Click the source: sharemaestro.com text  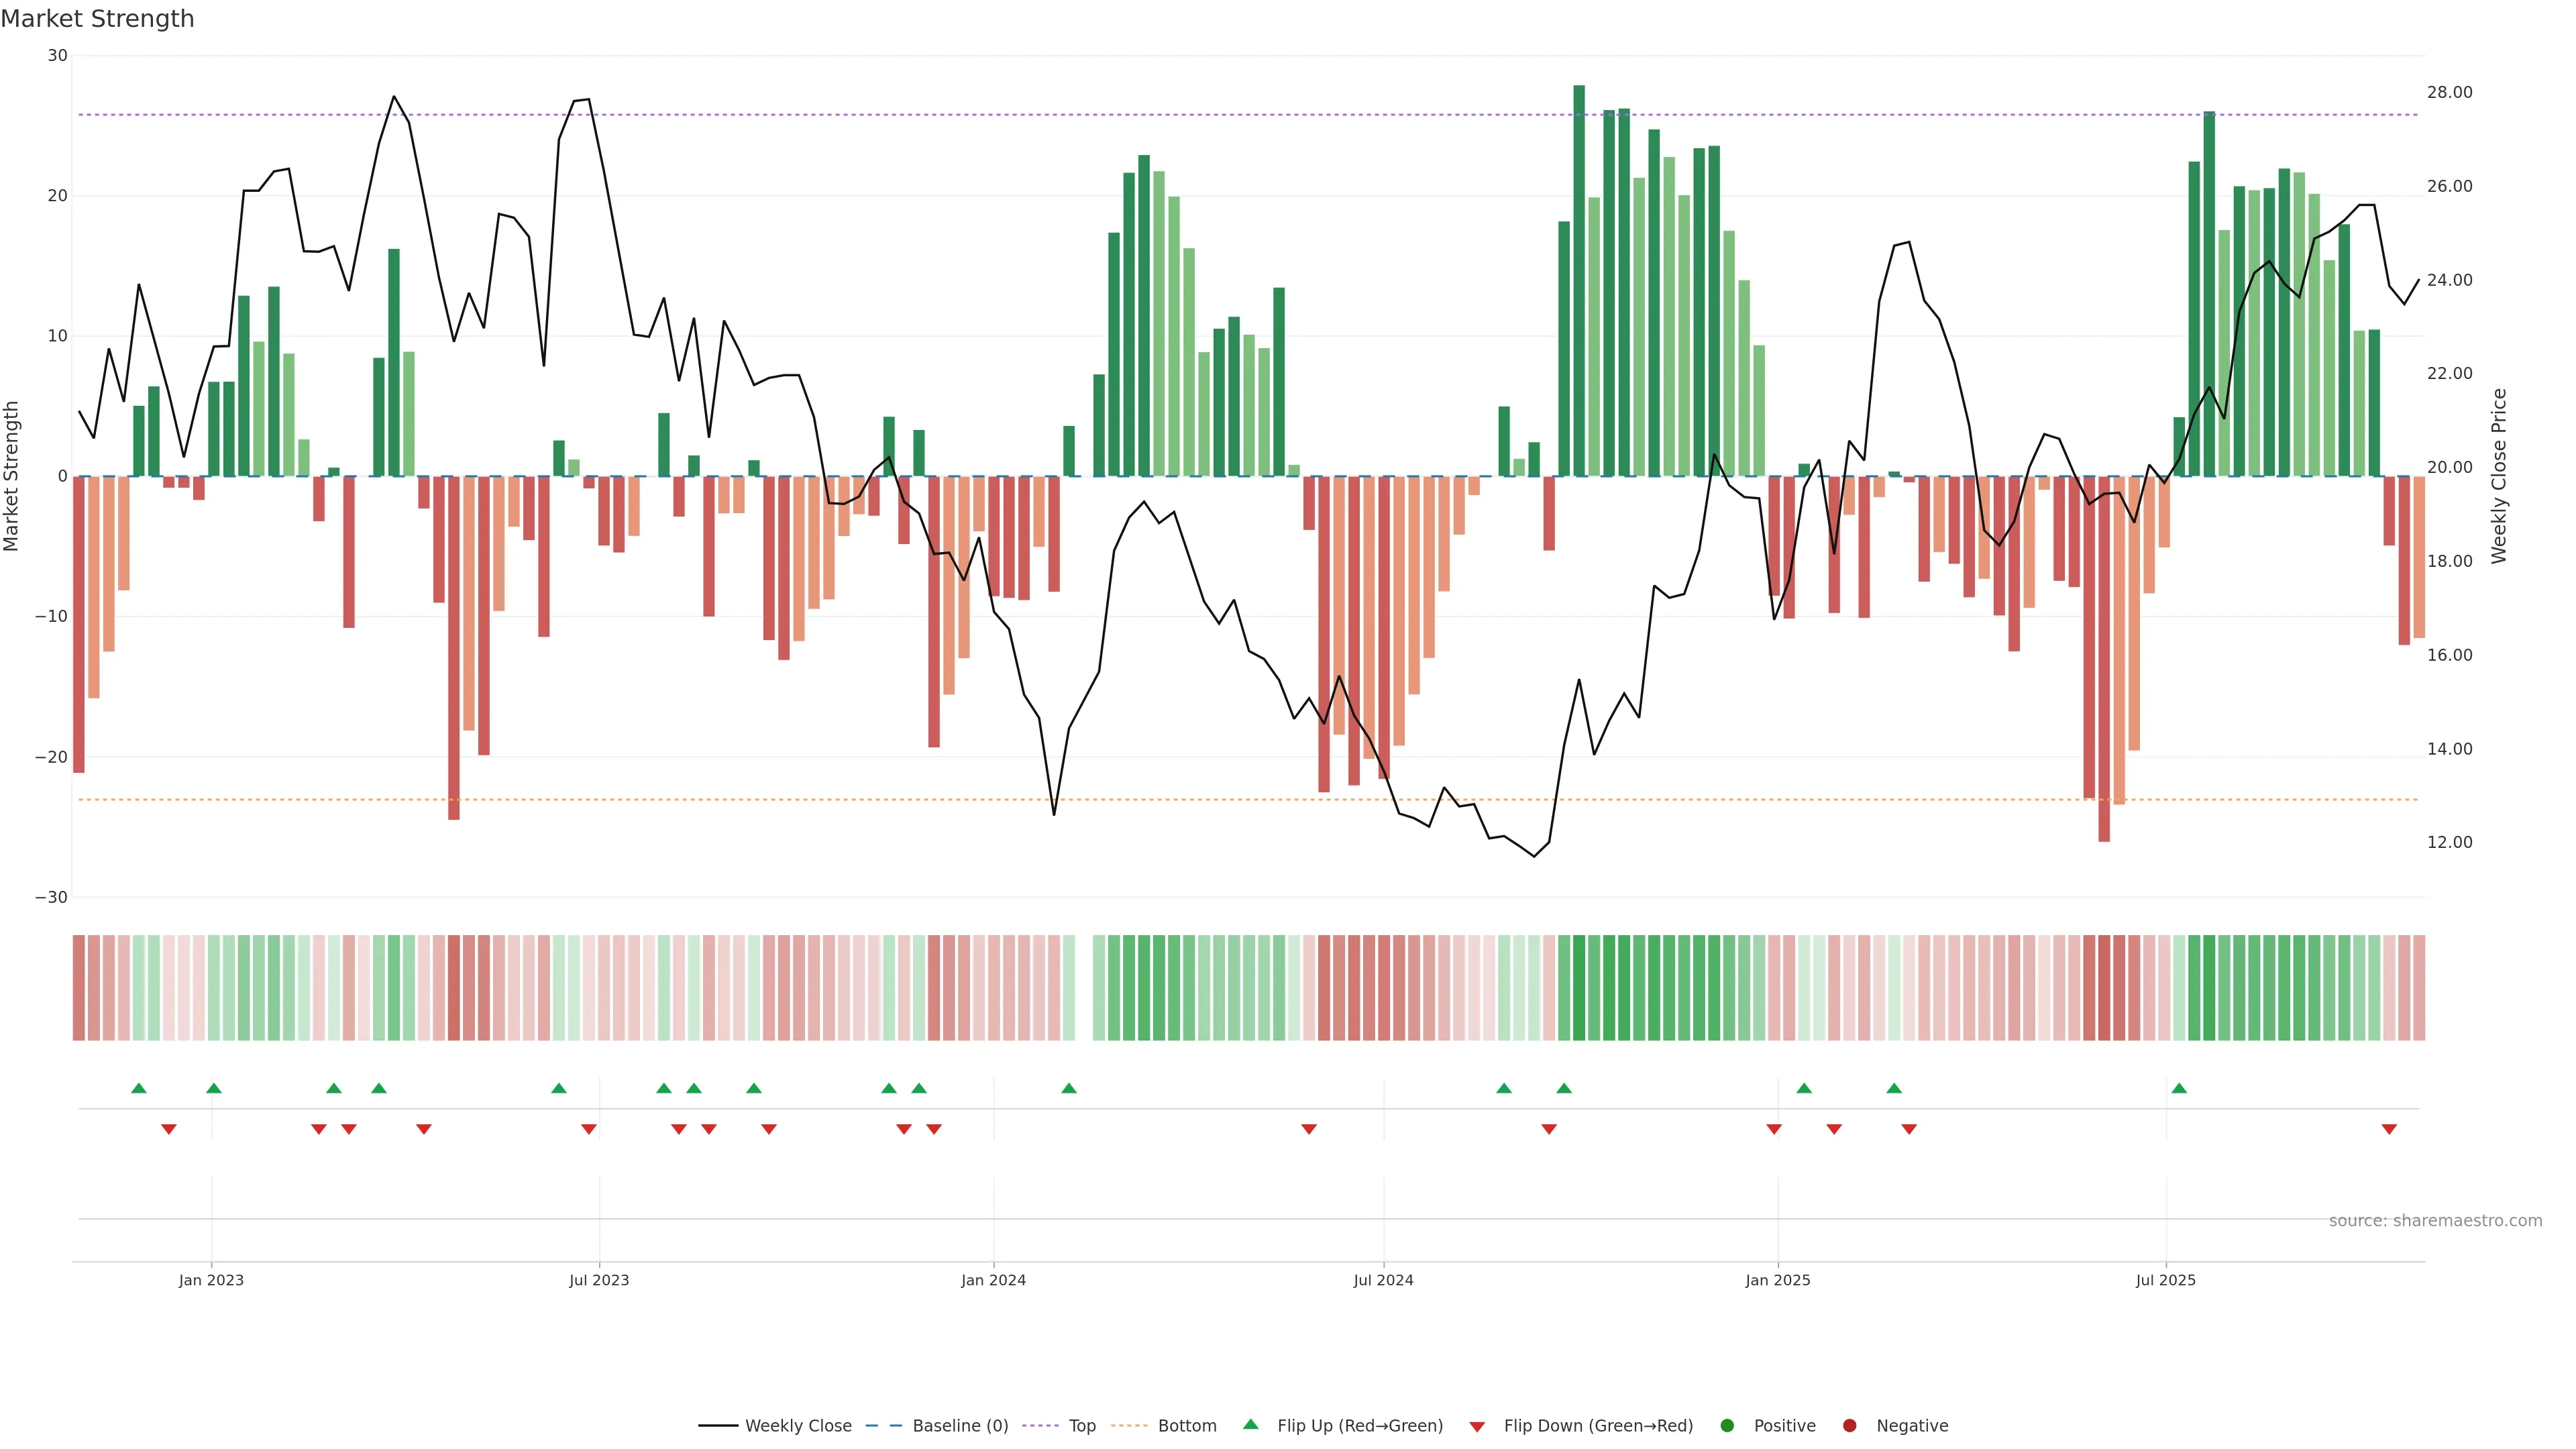pyautogui.click(x=2435, y=1220)
